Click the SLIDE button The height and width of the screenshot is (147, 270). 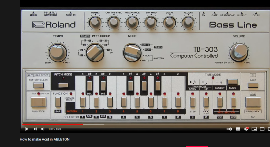pos(233,102)
